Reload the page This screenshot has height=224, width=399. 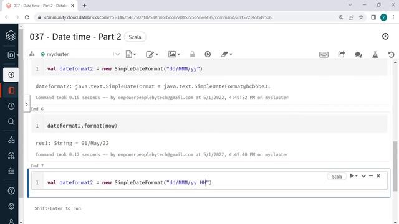pyautogui.click(x=27, y=17)
